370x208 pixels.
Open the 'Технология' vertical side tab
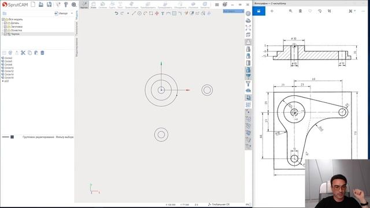[x=76, y=28]
